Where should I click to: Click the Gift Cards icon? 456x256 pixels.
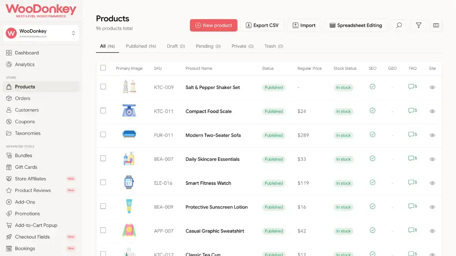click(x=9, y=167)
